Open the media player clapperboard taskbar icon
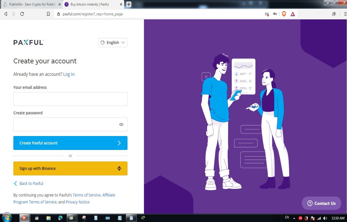This screenshot has height=222, width=347. click(x=37, y=218)
